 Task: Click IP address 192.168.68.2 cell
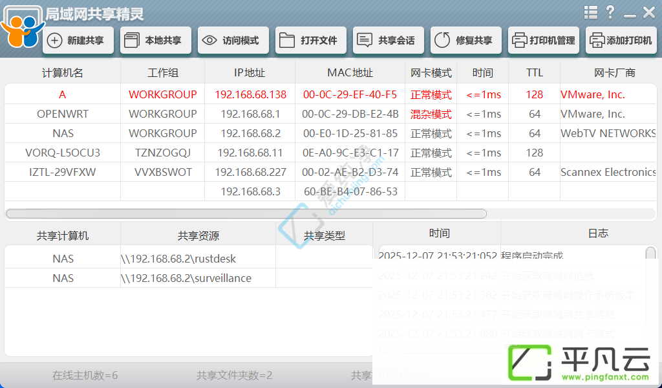(250, 133)
